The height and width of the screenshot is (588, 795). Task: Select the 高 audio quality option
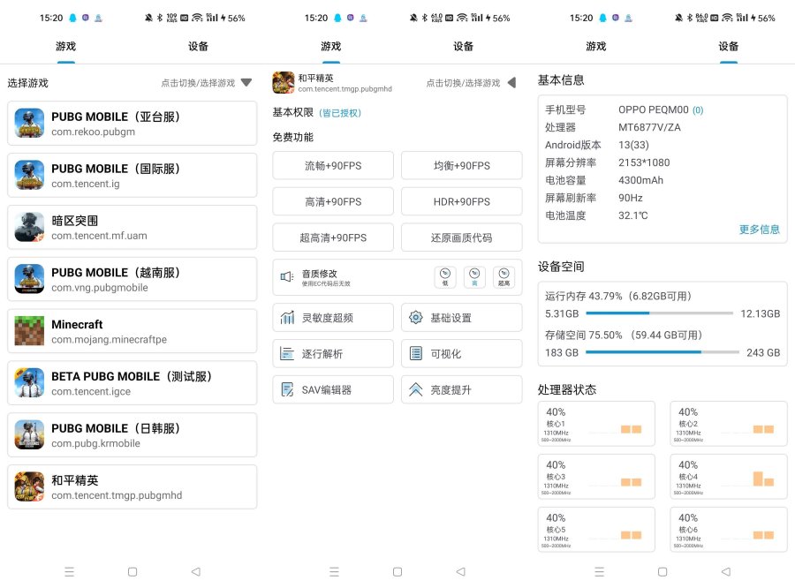pyautogui.click(x=475, y=277)
